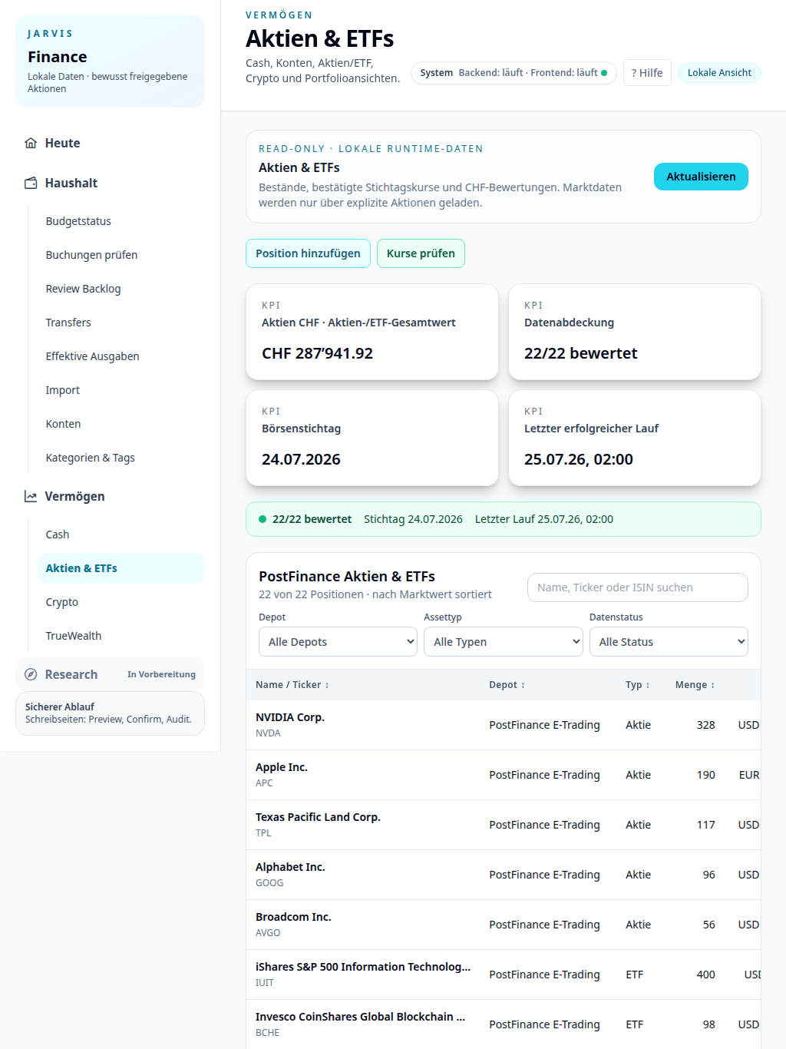Click the In Vorbereitung label
786x1049 pixels.
(161, 674)
